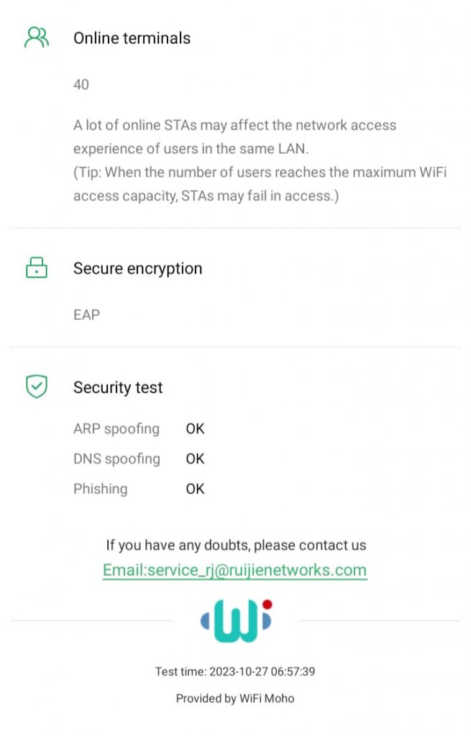471x736 pixels.
Task: Select the Online terminals heading
Action: point(132,38)
